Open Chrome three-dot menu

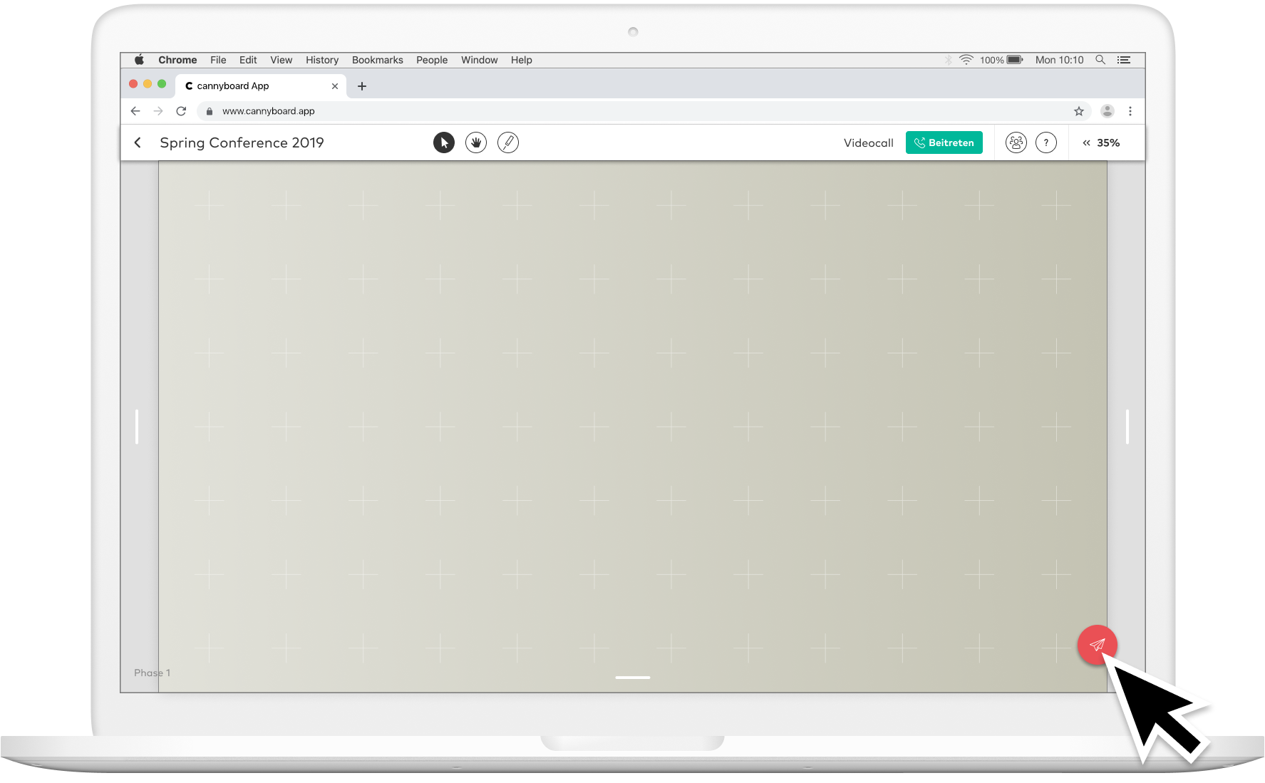tap(1130, 111)
